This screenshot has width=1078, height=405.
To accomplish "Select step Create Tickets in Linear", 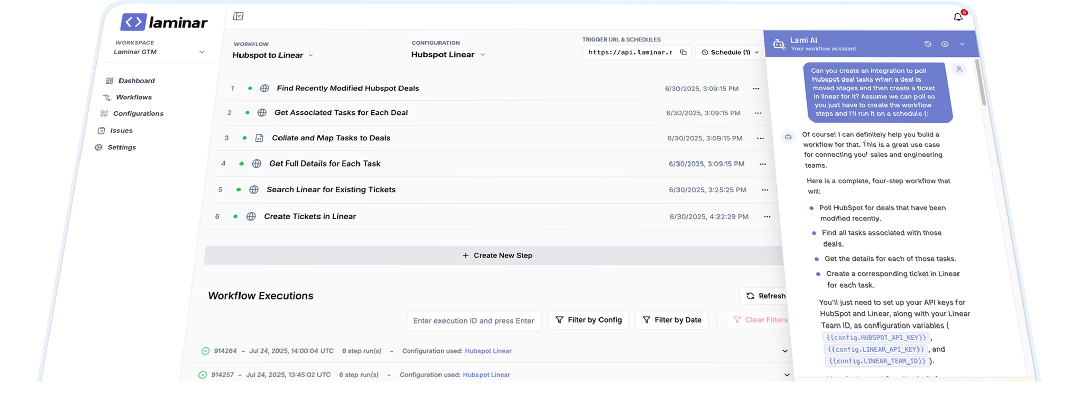I will [310, 216].
